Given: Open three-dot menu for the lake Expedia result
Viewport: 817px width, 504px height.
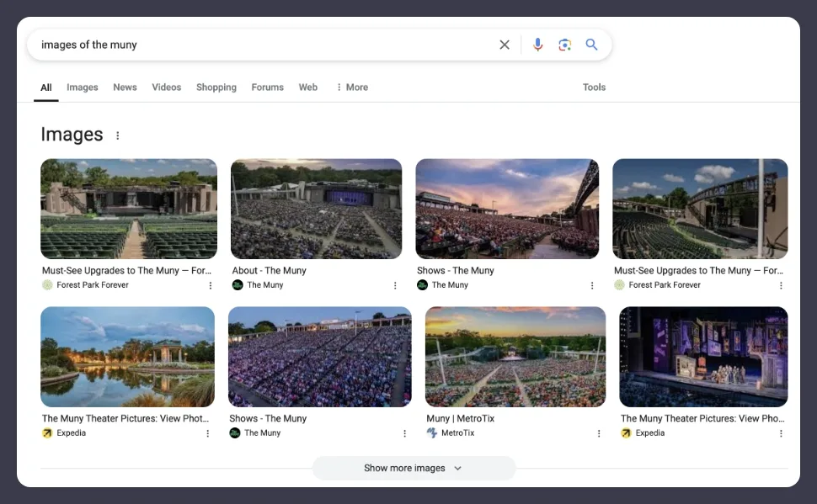Looking at the screenshot, I should point(208,433).
